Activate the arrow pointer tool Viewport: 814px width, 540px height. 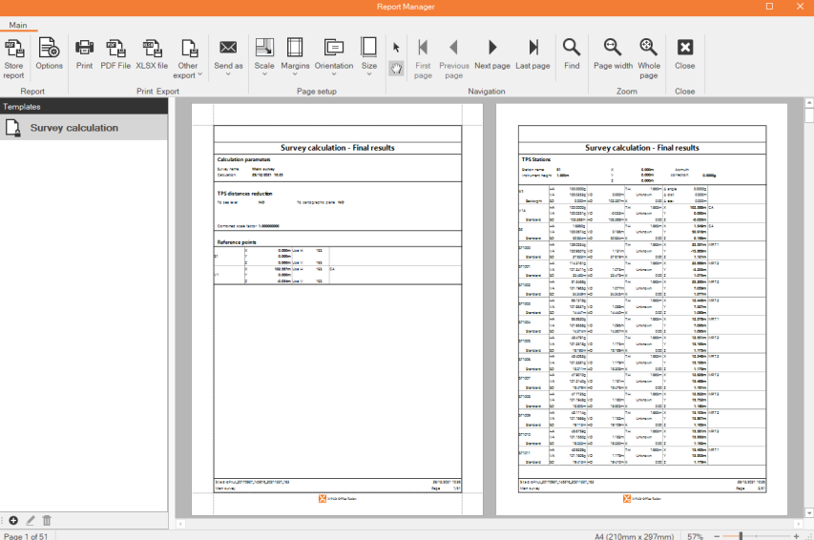click(396, 47)
